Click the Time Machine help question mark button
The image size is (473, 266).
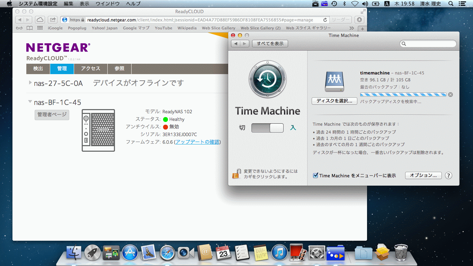tap(448, 176)
